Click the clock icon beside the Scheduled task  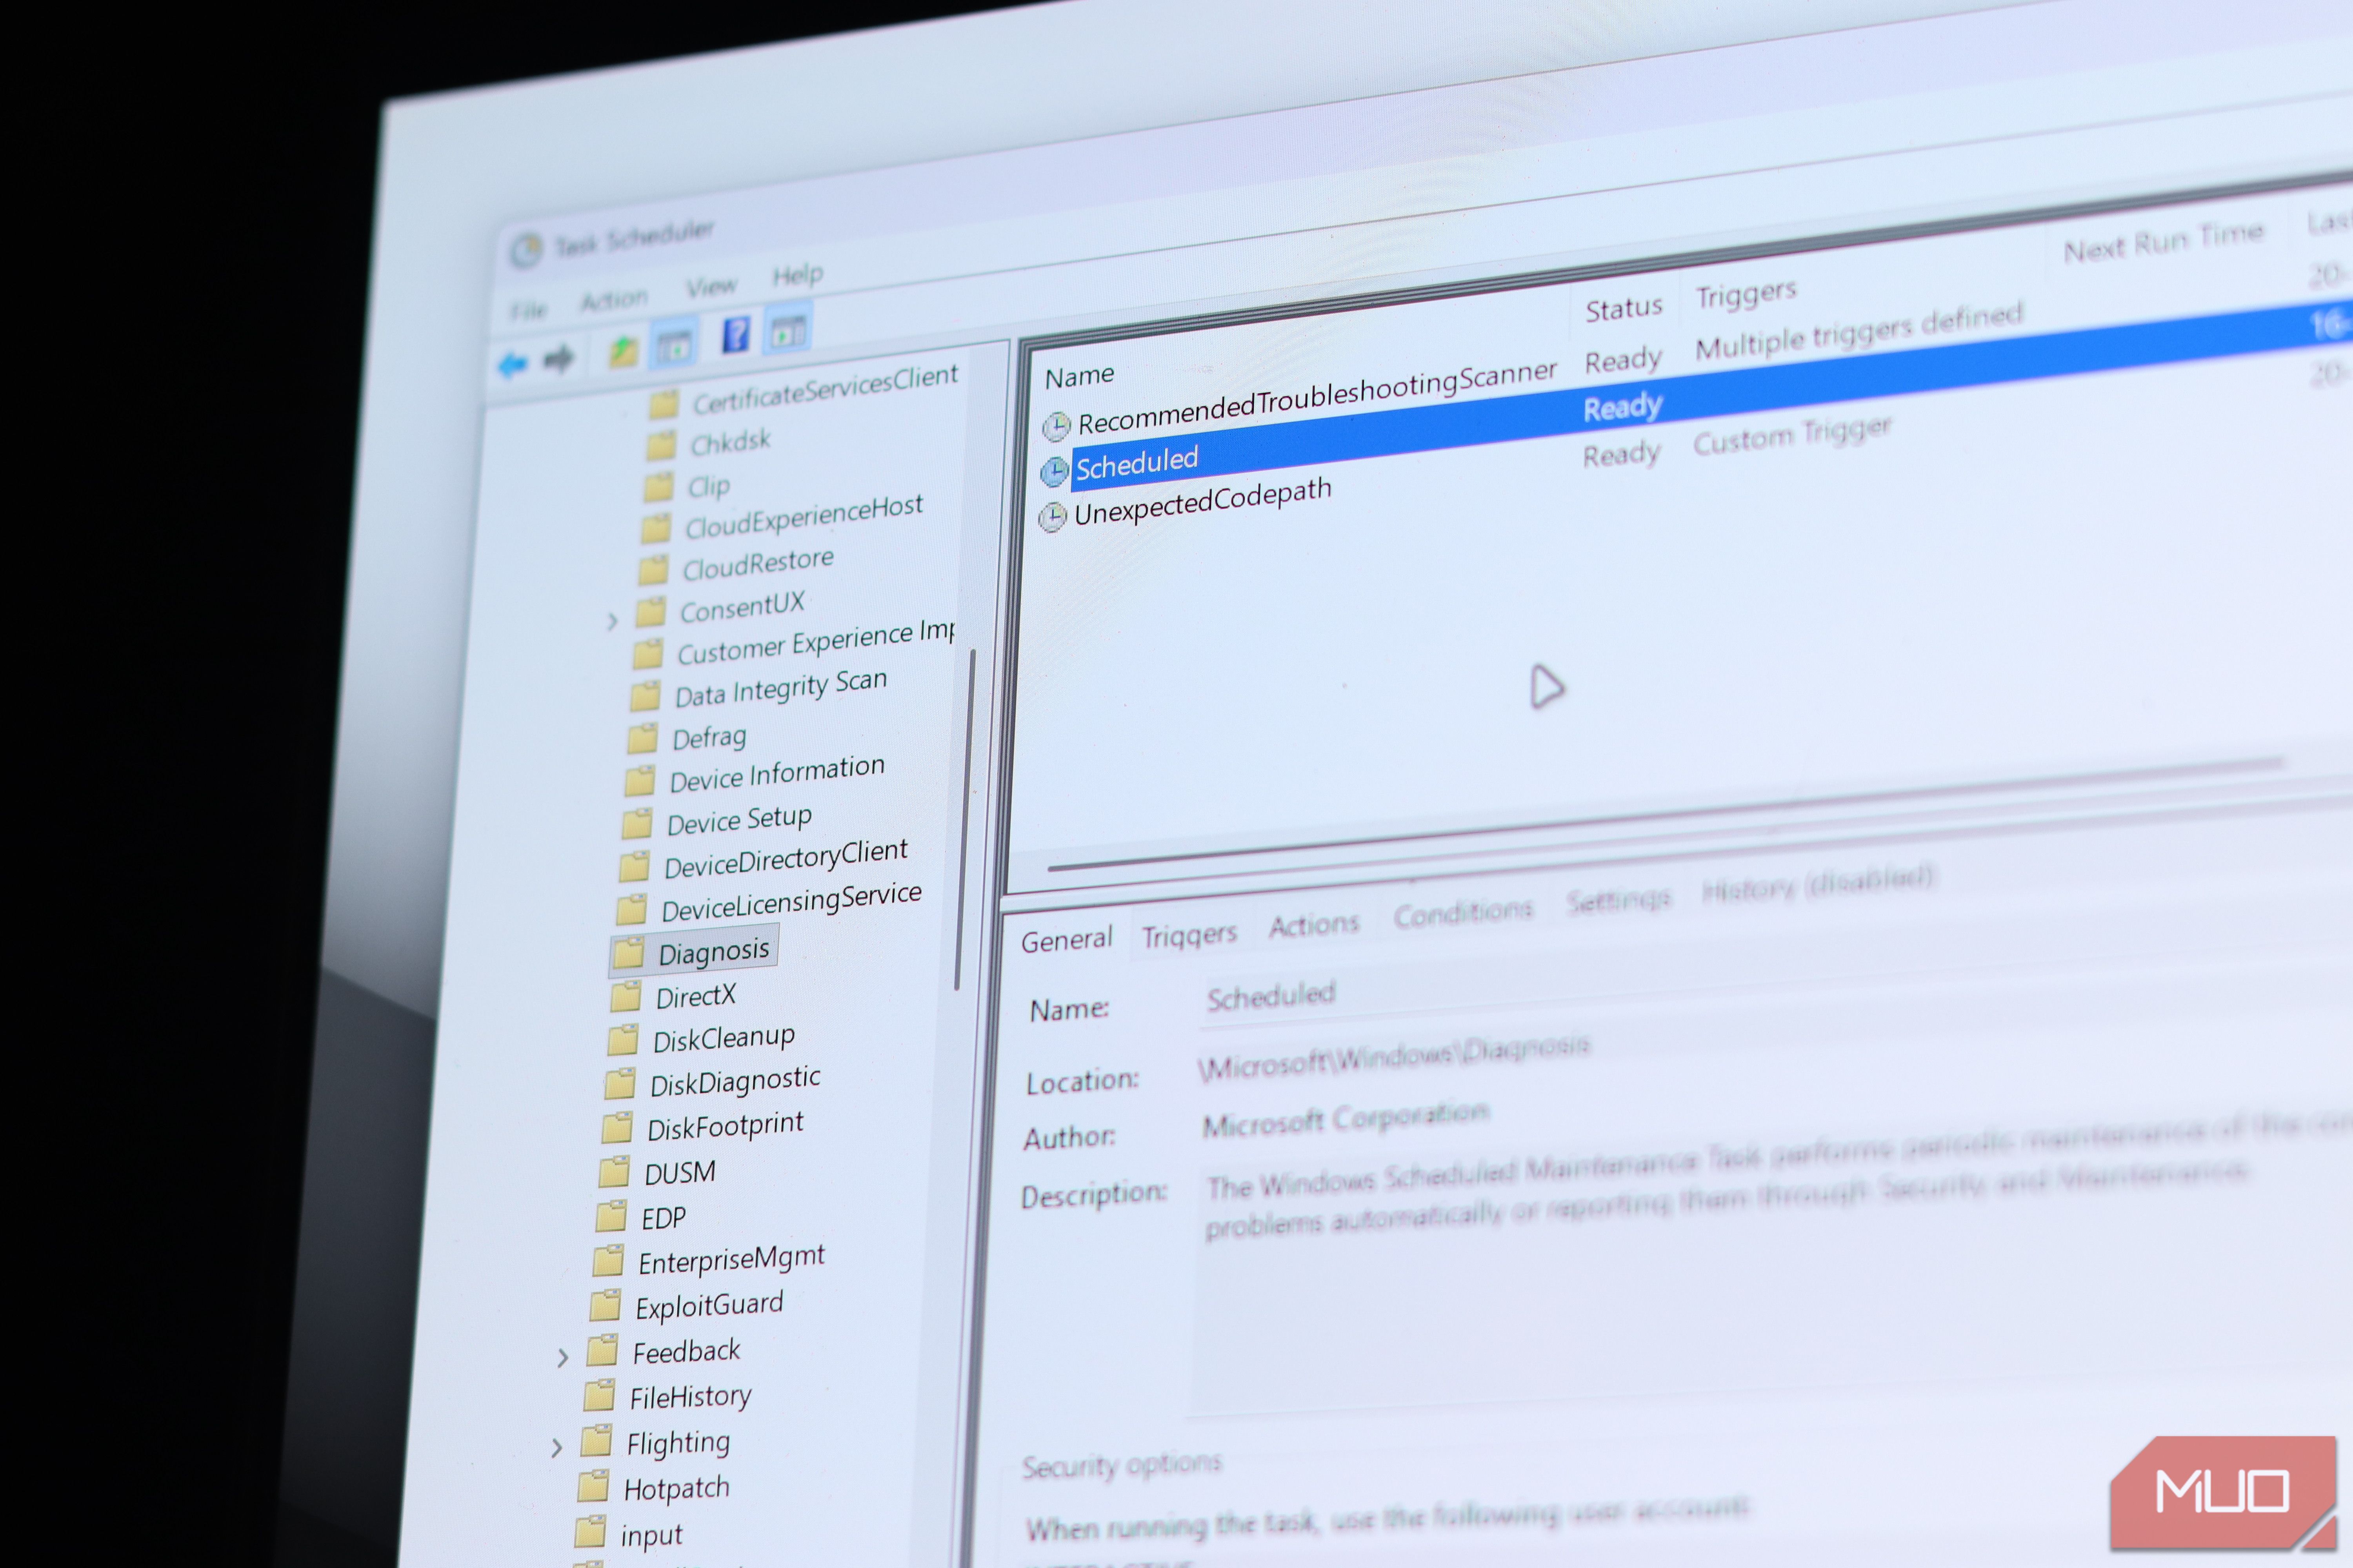pyautogui.click(x=1055, y=471)
